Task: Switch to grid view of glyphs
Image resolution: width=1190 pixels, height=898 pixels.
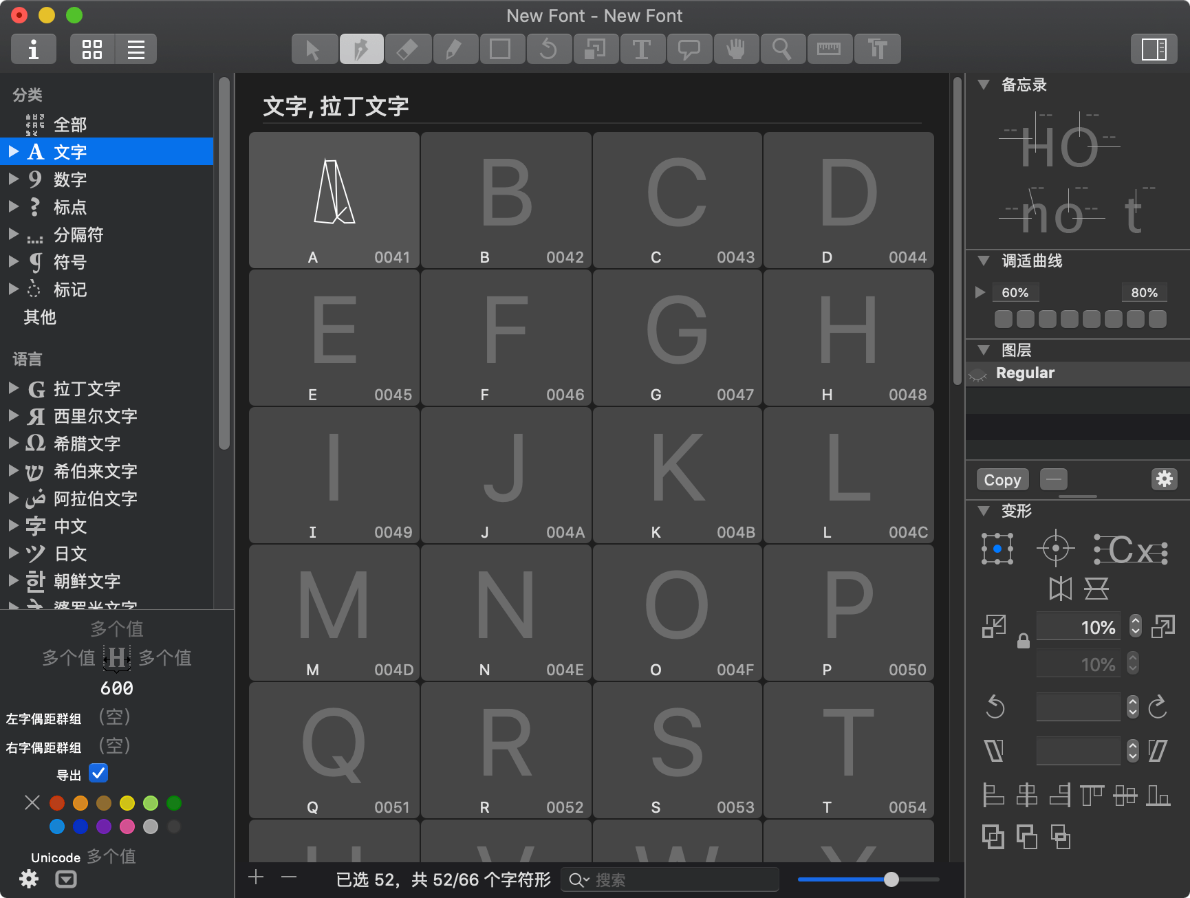Action: point(92,49)
